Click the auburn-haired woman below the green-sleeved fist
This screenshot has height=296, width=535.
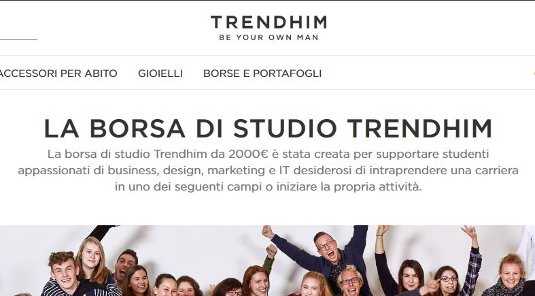[x=256, y=281]
